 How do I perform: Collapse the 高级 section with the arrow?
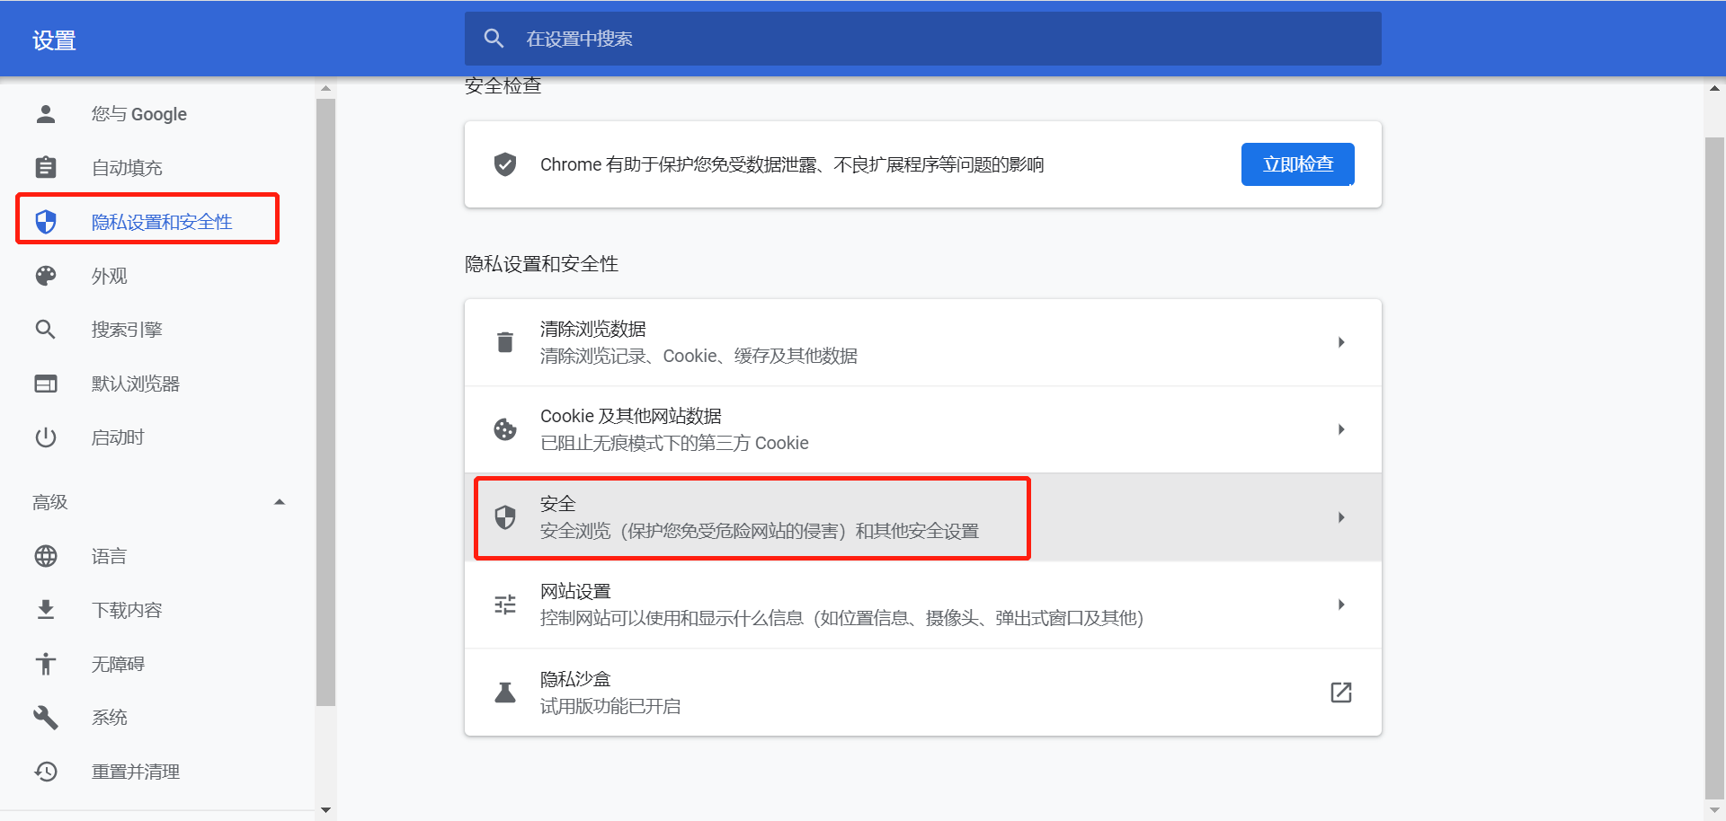point(280,502)
